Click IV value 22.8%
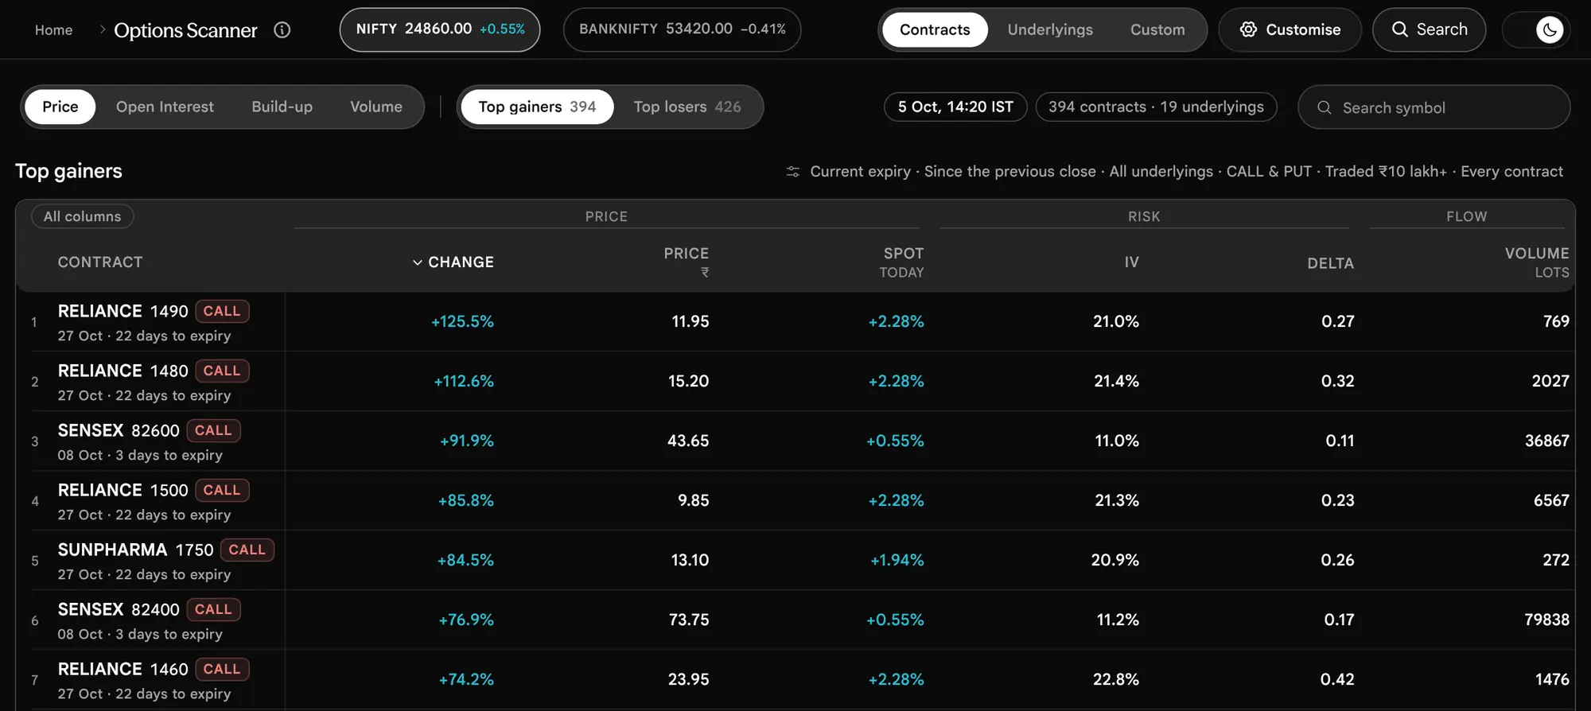Viewport: 1591px width, 711px height. pos(1116,679)
